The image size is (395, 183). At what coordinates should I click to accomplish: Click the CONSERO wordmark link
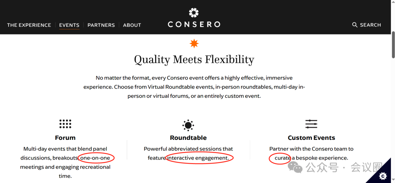[x=194, y=24]
